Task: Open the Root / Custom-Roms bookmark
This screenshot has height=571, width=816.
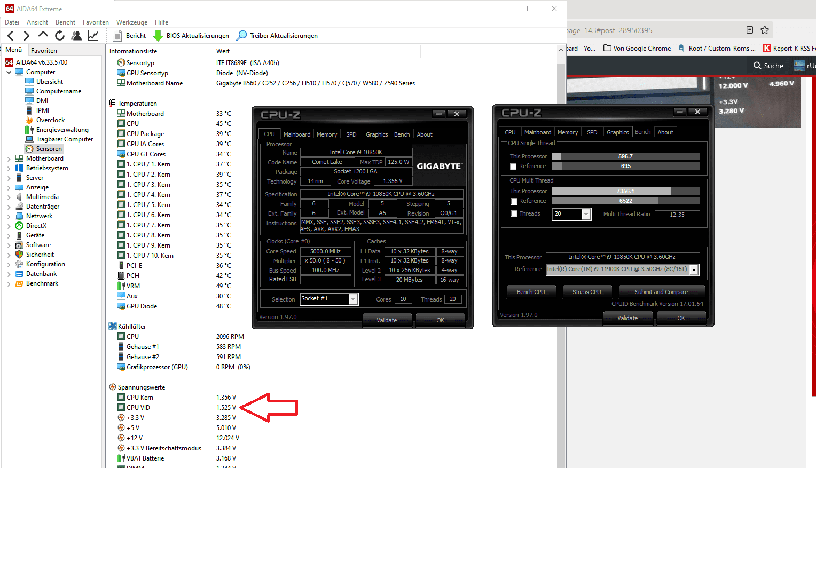Action: 717,48
